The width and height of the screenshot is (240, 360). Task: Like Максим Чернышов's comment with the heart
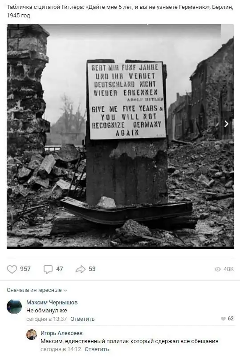pyautogui.click(x=223, y=319)
